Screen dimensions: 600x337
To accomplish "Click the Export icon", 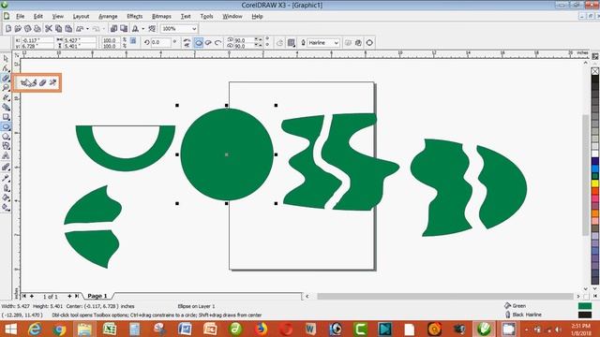I will point(124,29).
